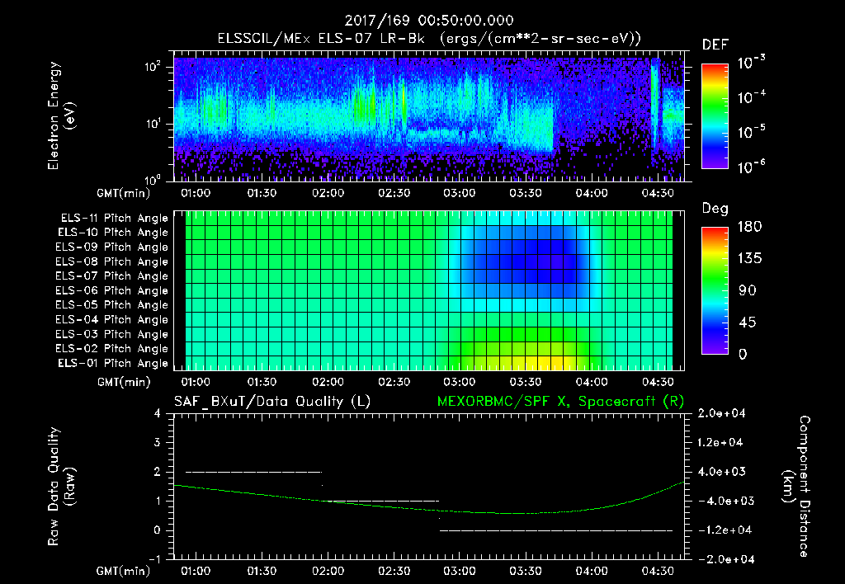Click tick value 4 on the Raw Data Quality axis

158,413
